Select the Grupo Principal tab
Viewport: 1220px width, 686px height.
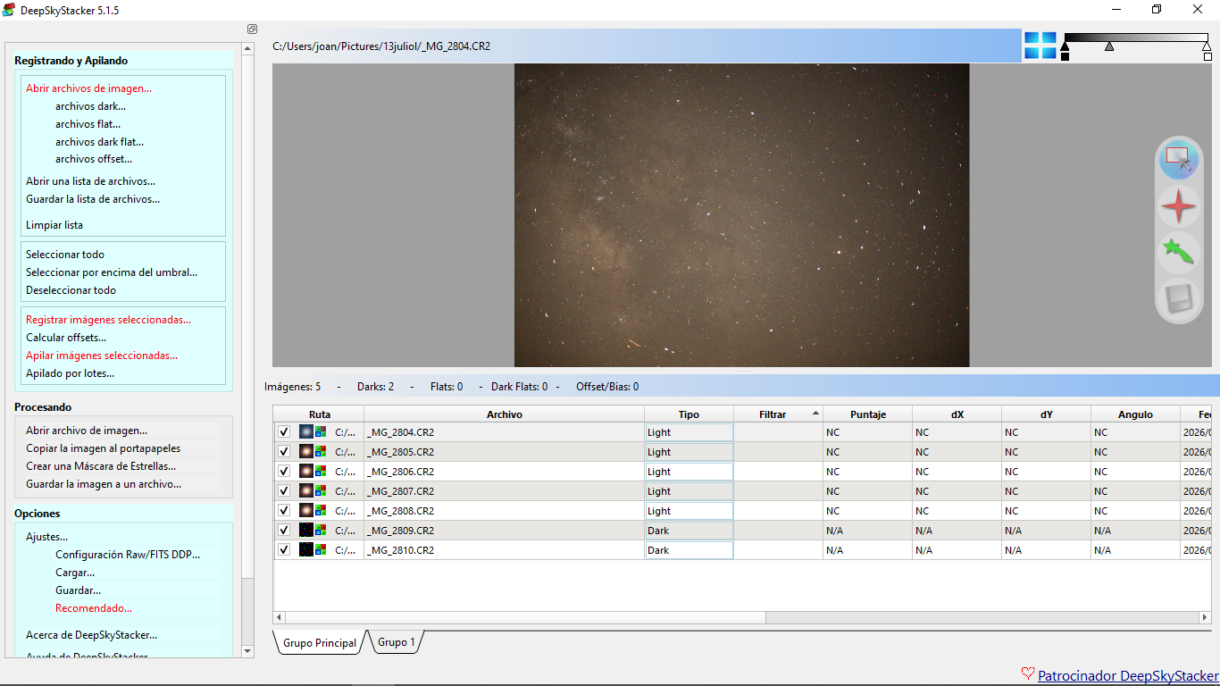[319, 643]
